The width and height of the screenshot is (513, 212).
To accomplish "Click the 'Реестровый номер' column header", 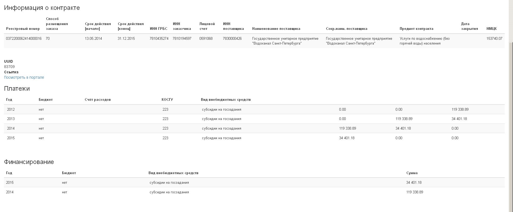I will (23, 29).
